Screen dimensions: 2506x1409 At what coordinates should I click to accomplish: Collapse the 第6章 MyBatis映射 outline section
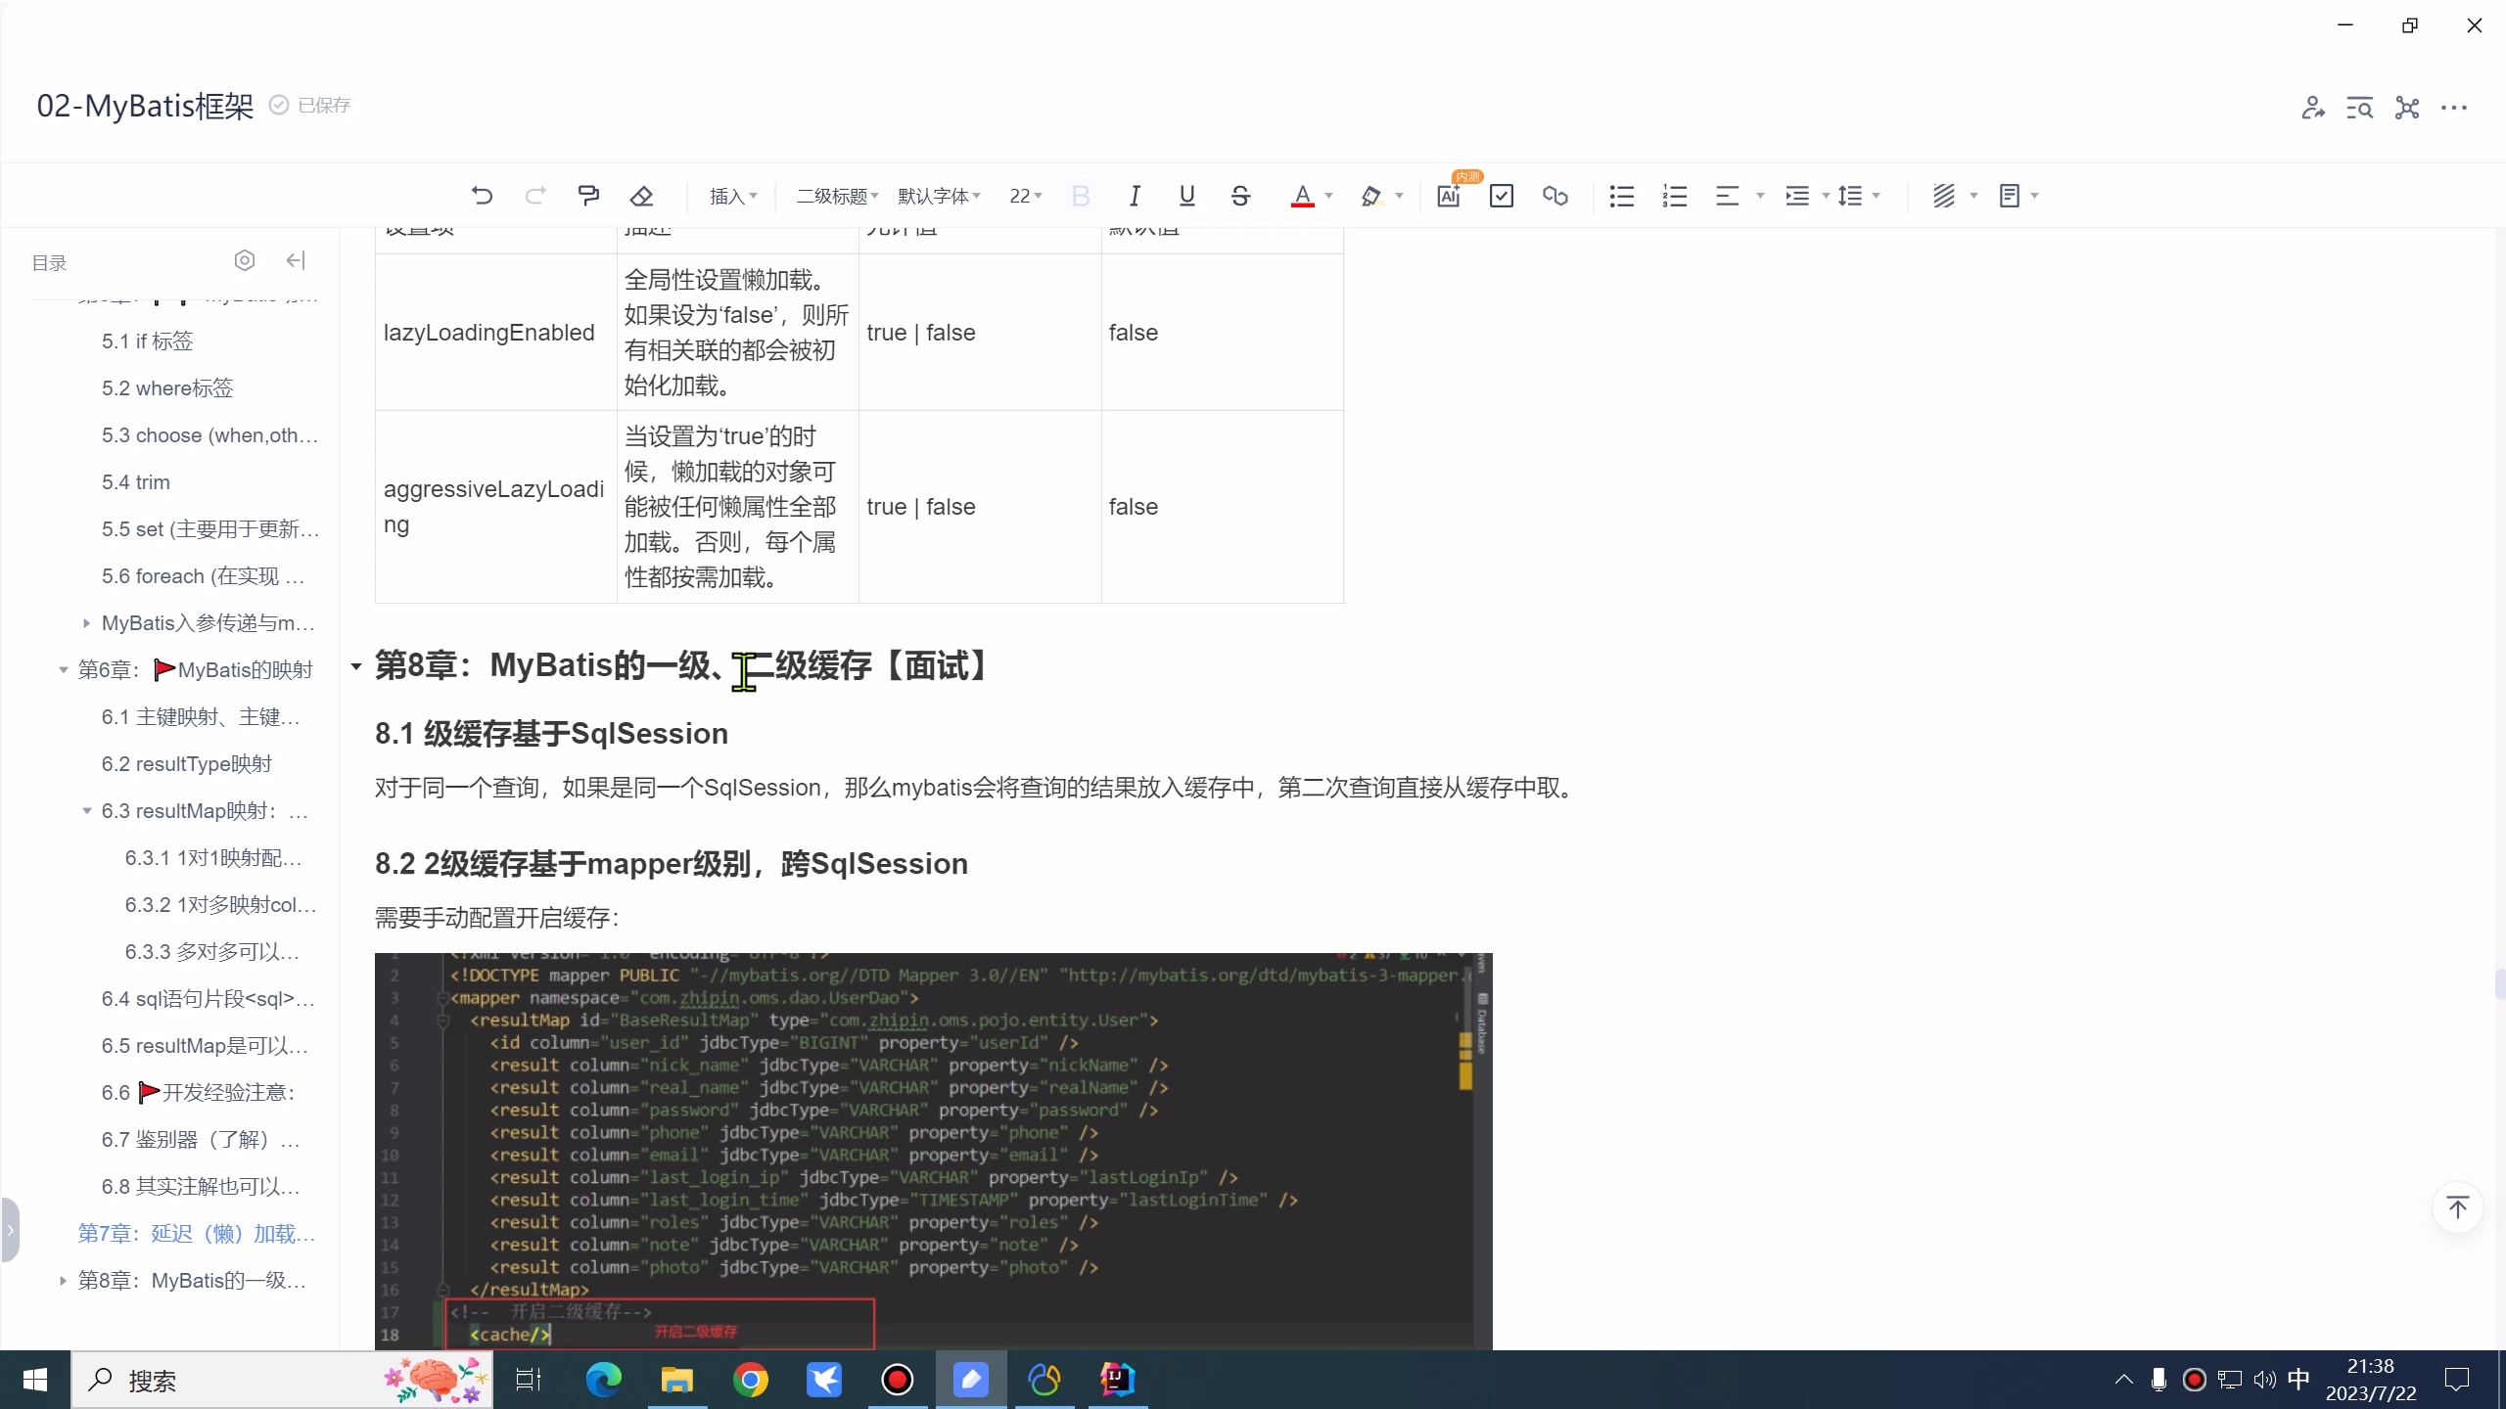tap(61, 669)
